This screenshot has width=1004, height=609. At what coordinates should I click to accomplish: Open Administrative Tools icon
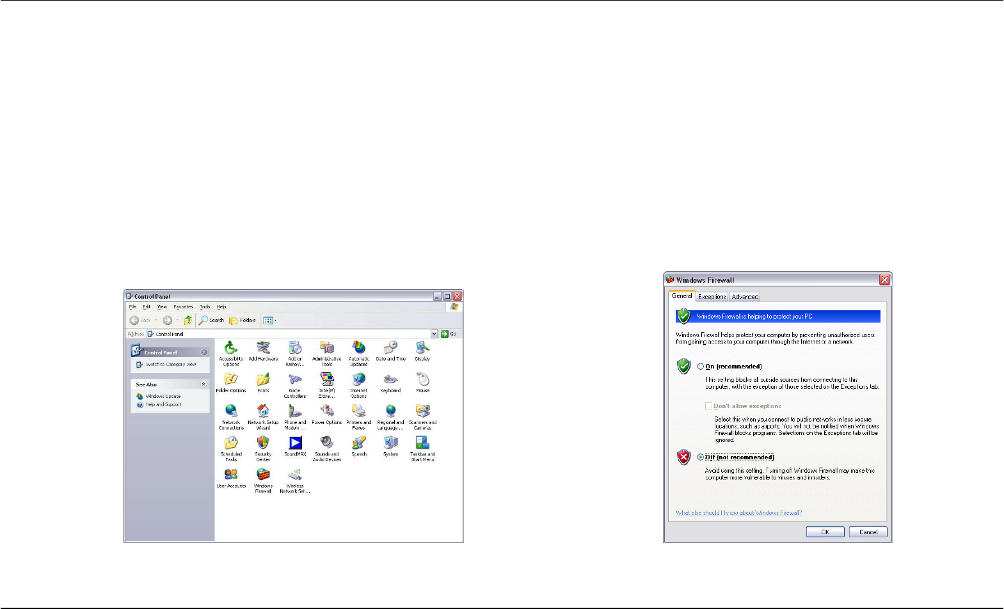(x=327, y=353)
